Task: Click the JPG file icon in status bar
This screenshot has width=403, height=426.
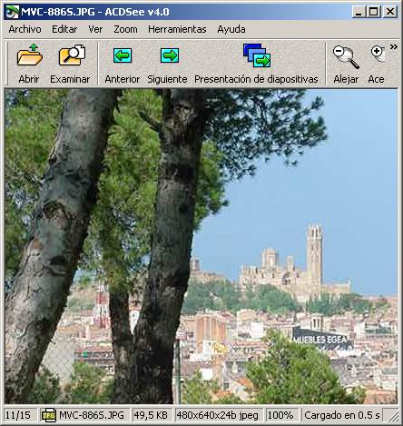Action: [49, 415]
